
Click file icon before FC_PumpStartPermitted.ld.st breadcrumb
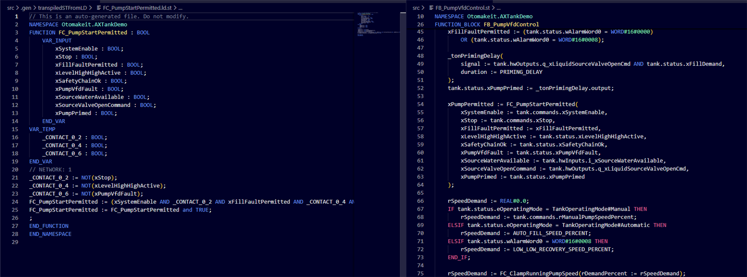point(99,8)
